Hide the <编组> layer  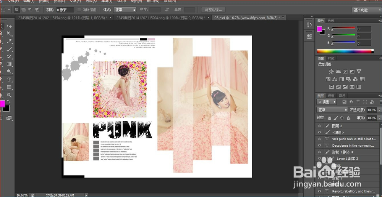pyautogui.click(x=319, y=132)
